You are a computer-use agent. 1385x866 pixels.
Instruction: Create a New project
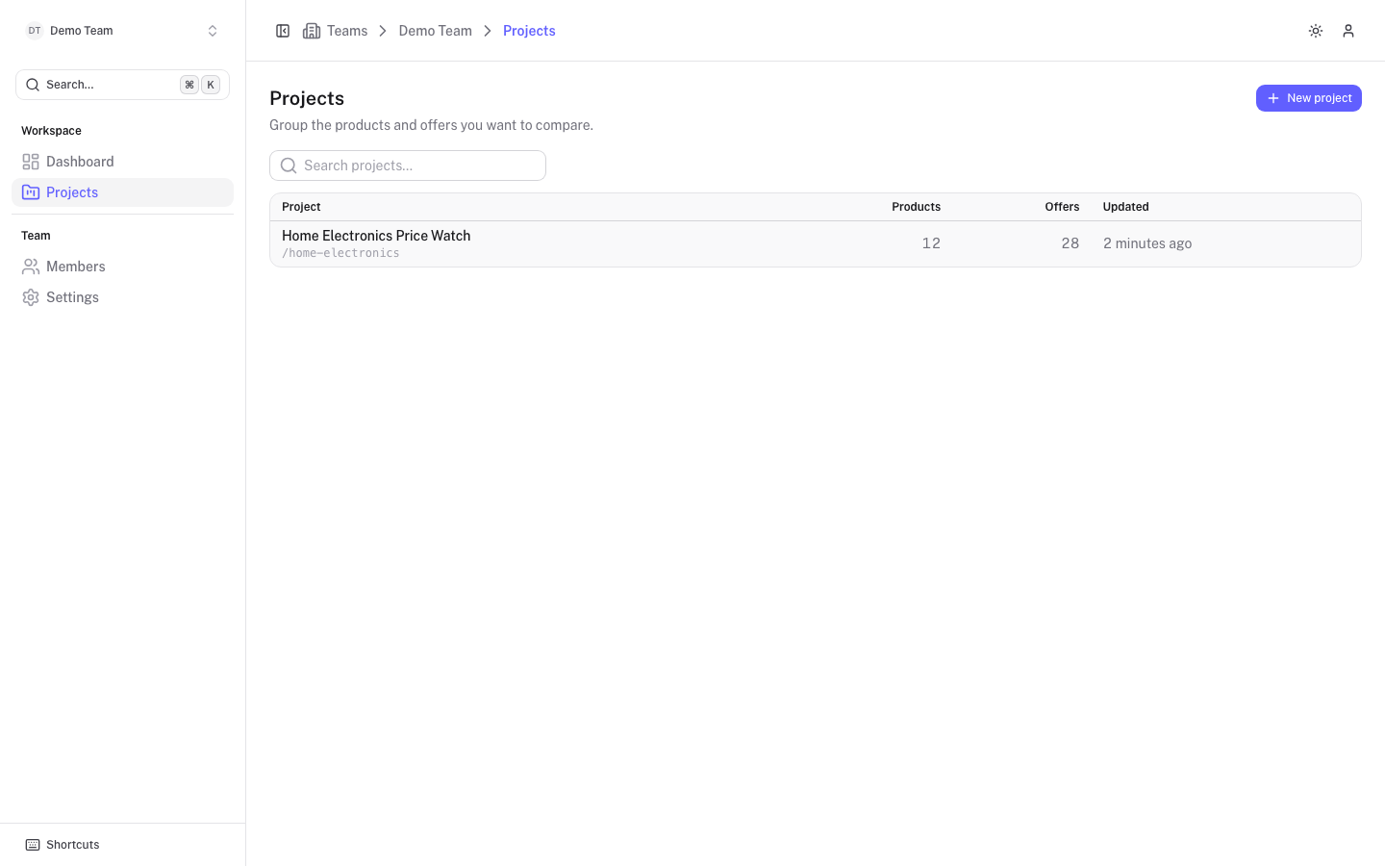tap(1308, 98)
